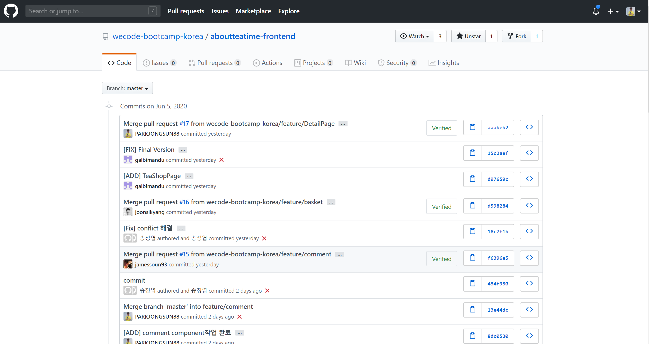Open Marketplace in the top navigation

pyautogui.click(x=253, y=11)
